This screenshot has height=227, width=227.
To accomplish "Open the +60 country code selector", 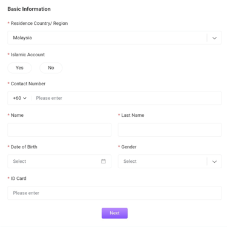I will coord(20,98).
